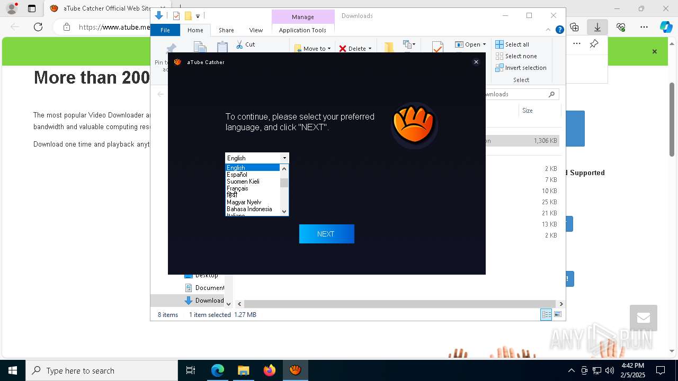Click the aTube Catcher orange hand logo

pyautogui.click(x=414, y=125)
